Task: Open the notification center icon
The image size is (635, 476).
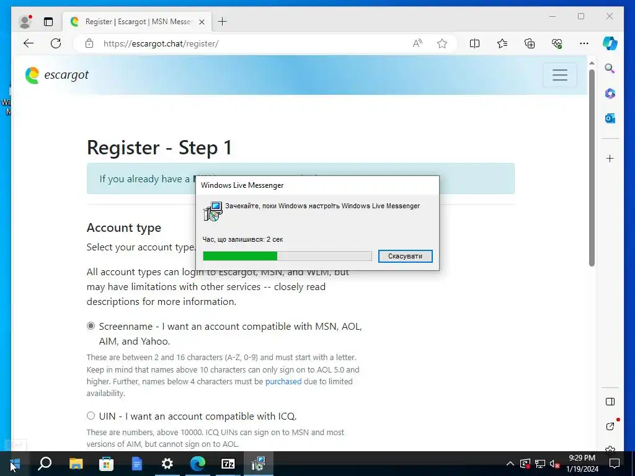Action: 615,464
